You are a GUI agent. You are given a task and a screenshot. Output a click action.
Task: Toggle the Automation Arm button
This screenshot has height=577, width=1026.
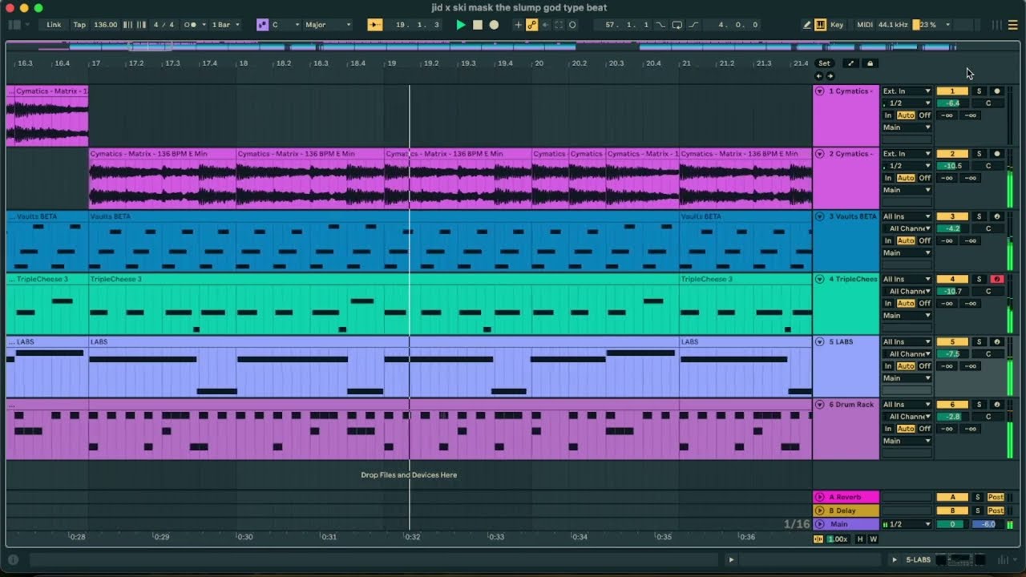[x=531, y=25]
